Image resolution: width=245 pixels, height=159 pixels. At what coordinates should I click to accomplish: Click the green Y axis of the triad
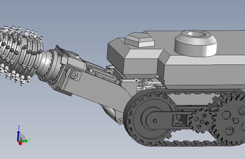click(x=24, y=141)
